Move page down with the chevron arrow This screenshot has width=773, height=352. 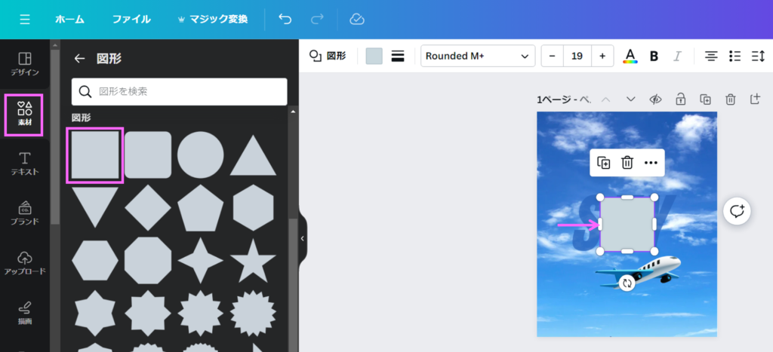click(631, 99)
